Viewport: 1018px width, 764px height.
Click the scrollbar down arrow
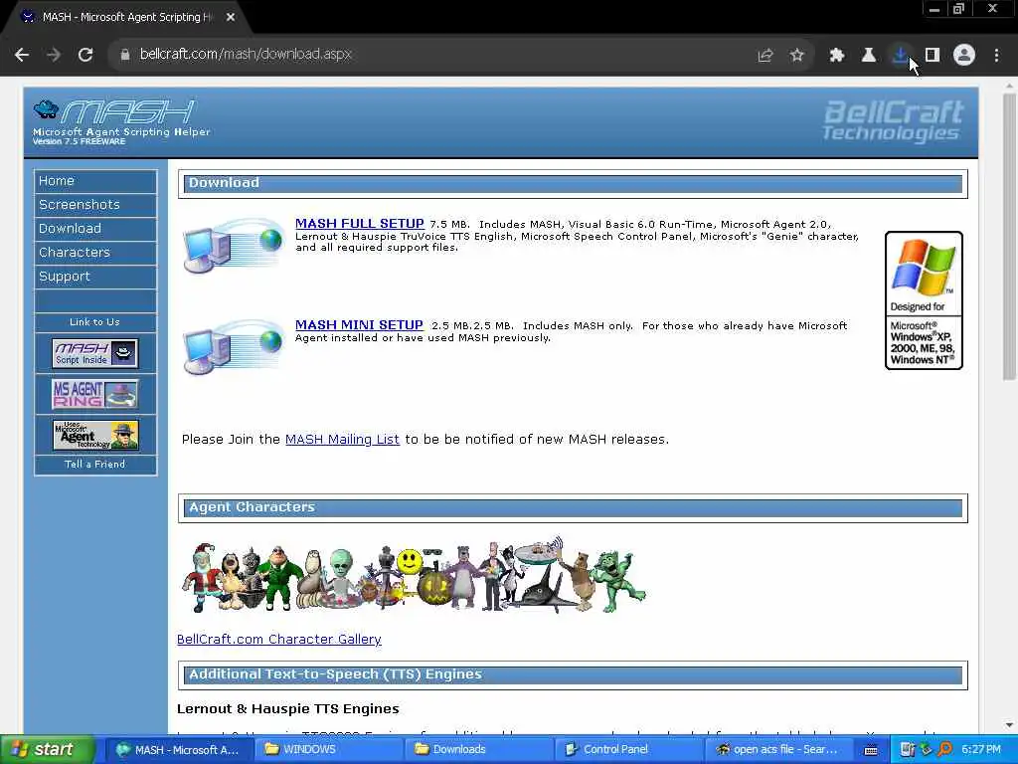click(x=1009, y=725)
